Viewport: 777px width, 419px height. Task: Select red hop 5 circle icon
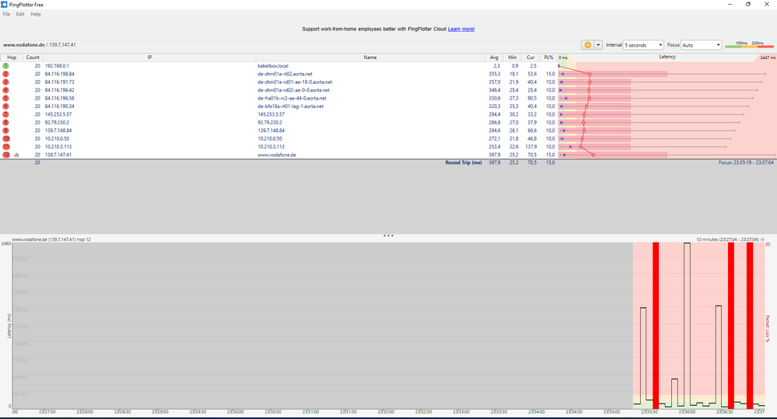(6, 98)
